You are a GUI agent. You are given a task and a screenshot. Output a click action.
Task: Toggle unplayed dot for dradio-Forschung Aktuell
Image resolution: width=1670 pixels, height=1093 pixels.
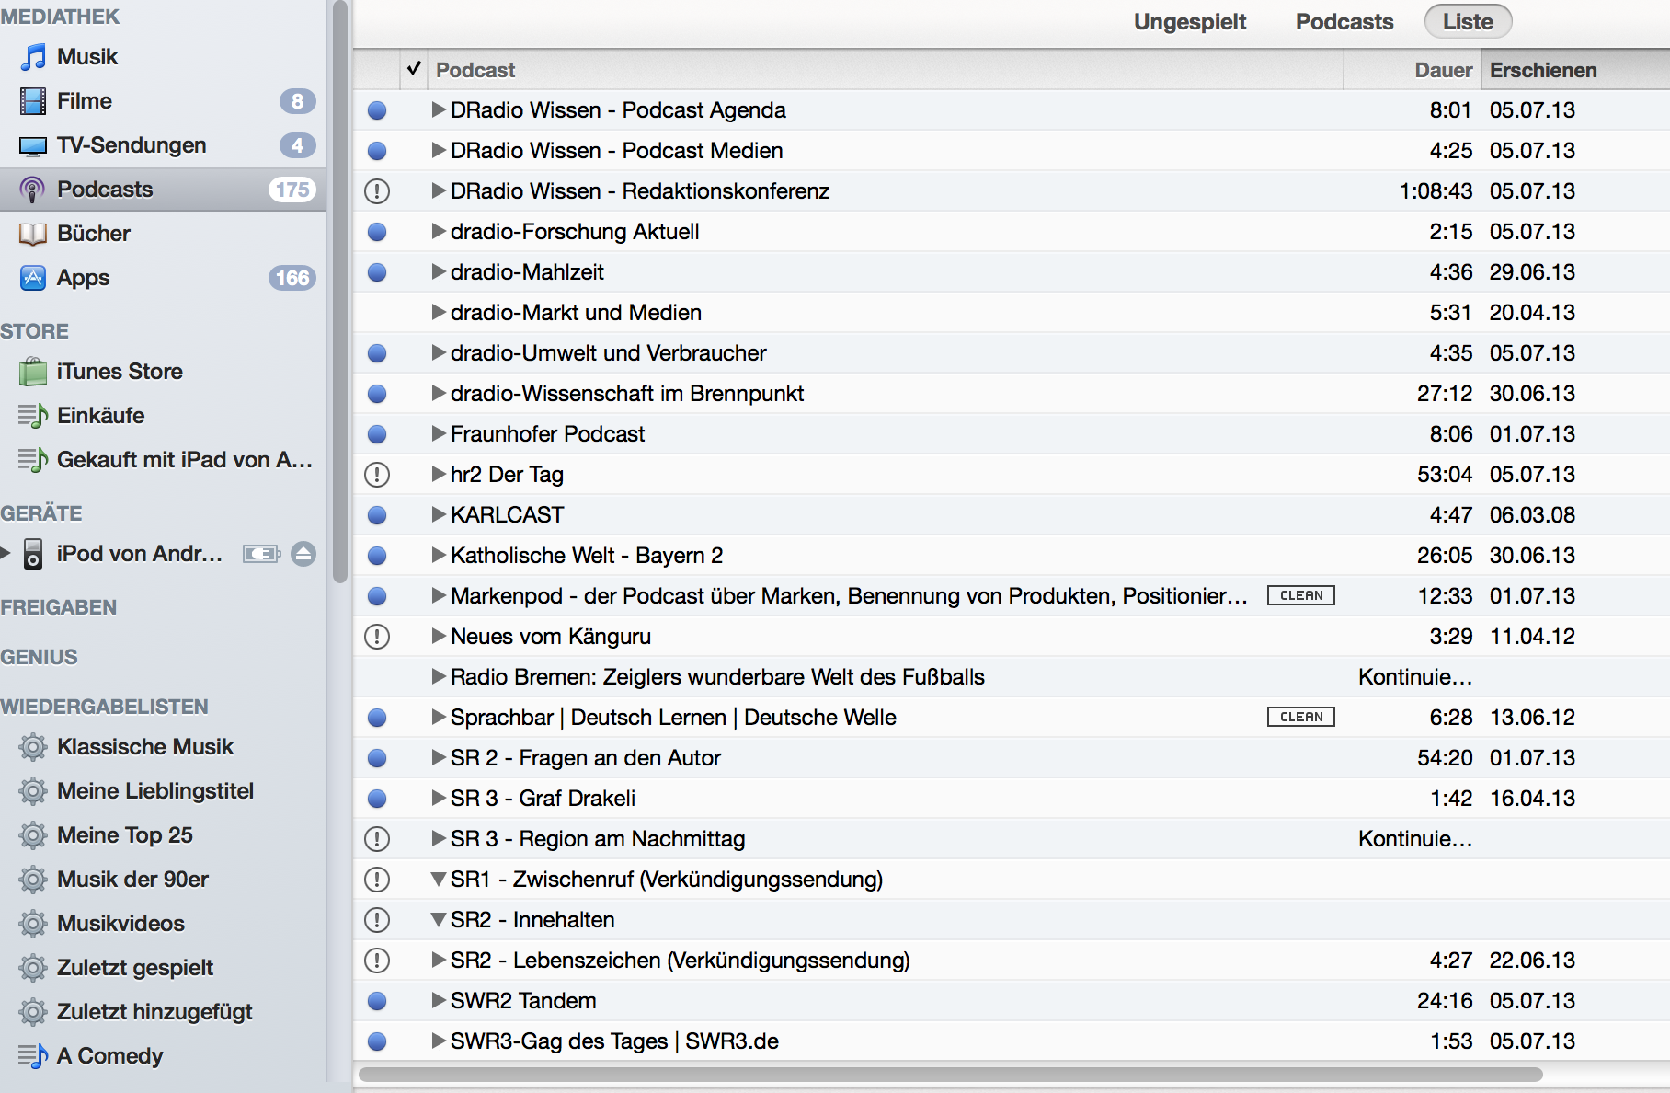(x=377, y=232)
